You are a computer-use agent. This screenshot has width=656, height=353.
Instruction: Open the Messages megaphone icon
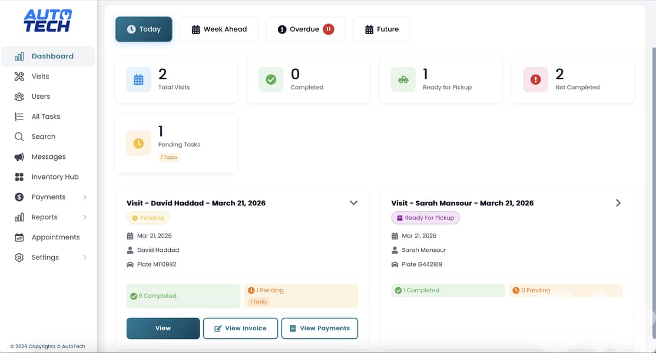[x=19, y=156]
